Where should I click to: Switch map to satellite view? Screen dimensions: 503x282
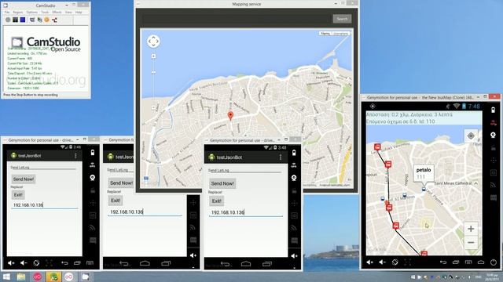(340, 33)
